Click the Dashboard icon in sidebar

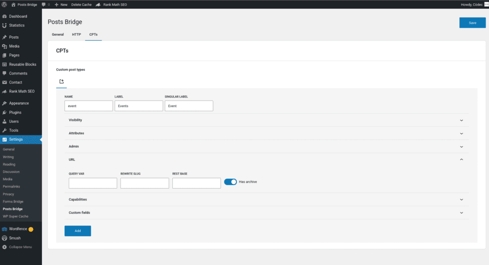(x=4, y=16)
